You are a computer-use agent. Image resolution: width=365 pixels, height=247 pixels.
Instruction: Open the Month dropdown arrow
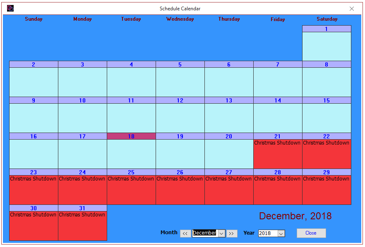click(x=222, y=233)
